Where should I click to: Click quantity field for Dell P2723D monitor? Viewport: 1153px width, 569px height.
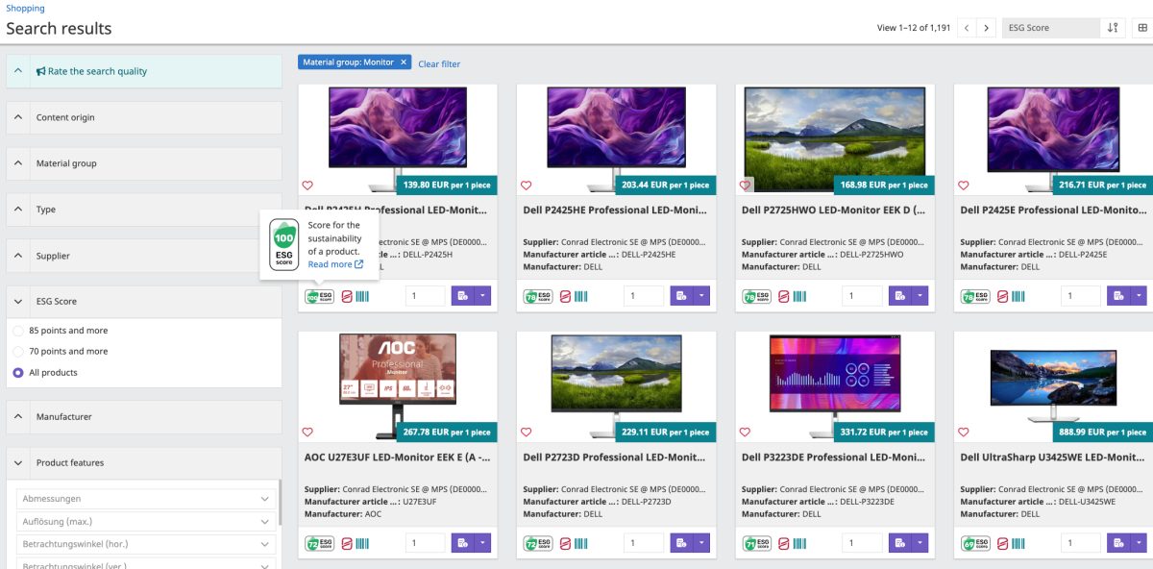pyautogui.click(x=644, y=543)
